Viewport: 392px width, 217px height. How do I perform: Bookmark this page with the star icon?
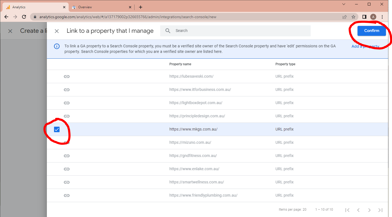pos(353,17)
